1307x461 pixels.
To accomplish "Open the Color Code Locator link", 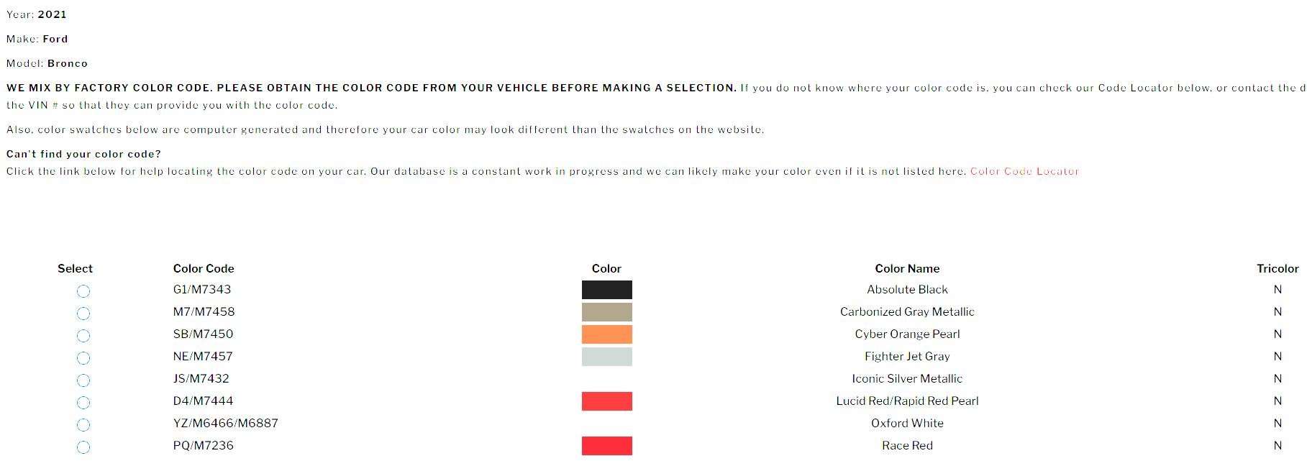I will point(1024,171).
